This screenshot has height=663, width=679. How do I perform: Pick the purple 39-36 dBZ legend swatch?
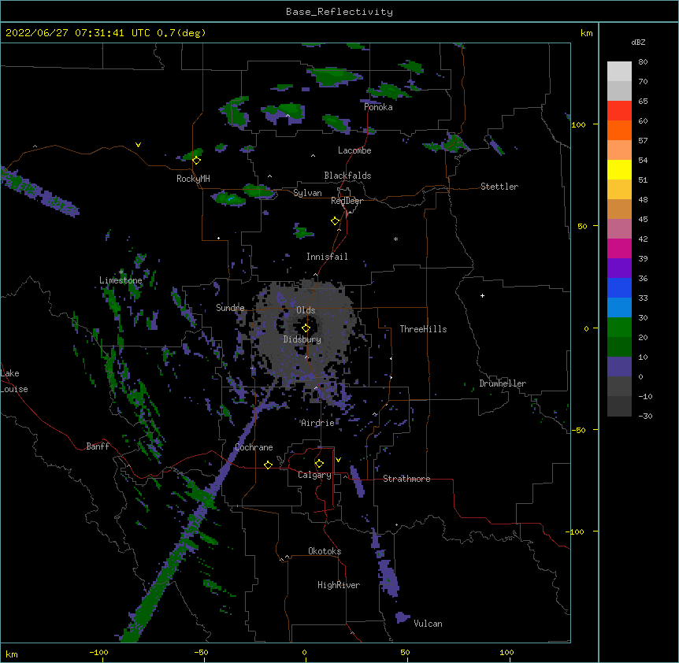pos(619,269)
